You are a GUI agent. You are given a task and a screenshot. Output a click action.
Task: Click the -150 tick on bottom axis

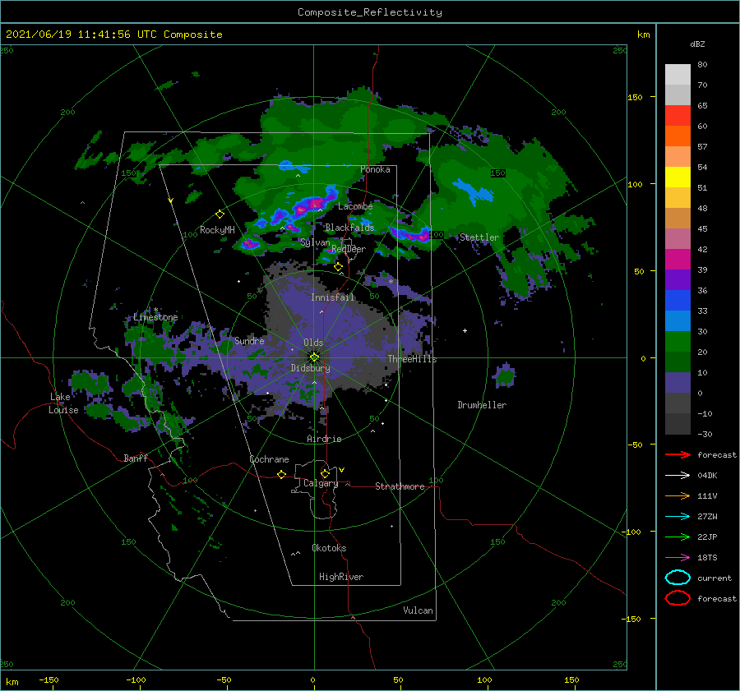click(49, 680)
